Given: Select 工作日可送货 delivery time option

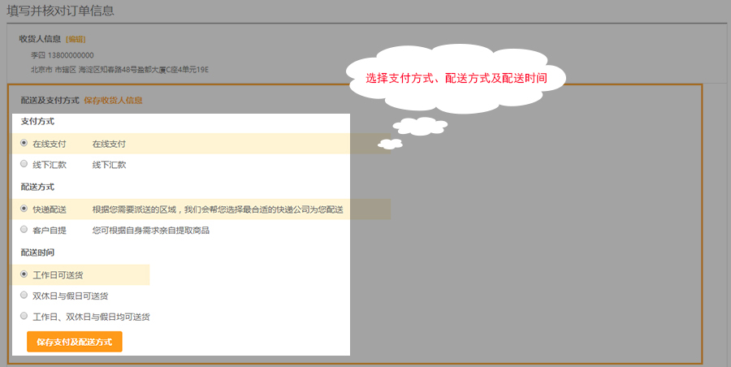Looking at the screenshot, I should 24,274.
